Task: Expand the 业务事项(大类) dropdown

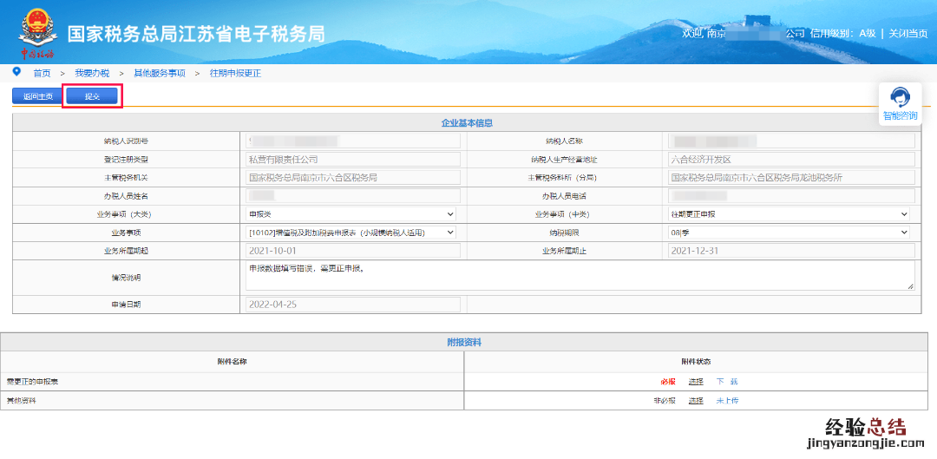Action: 351,213
